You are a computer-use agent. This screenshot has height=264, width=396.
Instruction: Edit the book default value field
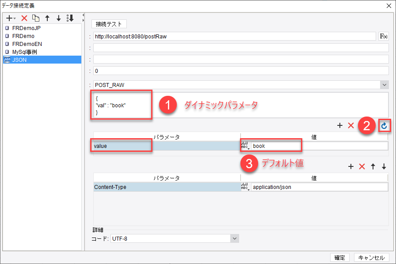[320, 146]
